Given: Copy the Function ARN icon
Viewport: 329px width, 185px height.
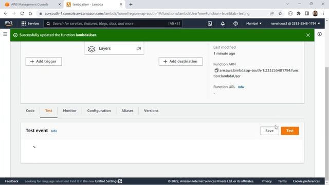Looking at the screenshot, I should coord(216,70).
